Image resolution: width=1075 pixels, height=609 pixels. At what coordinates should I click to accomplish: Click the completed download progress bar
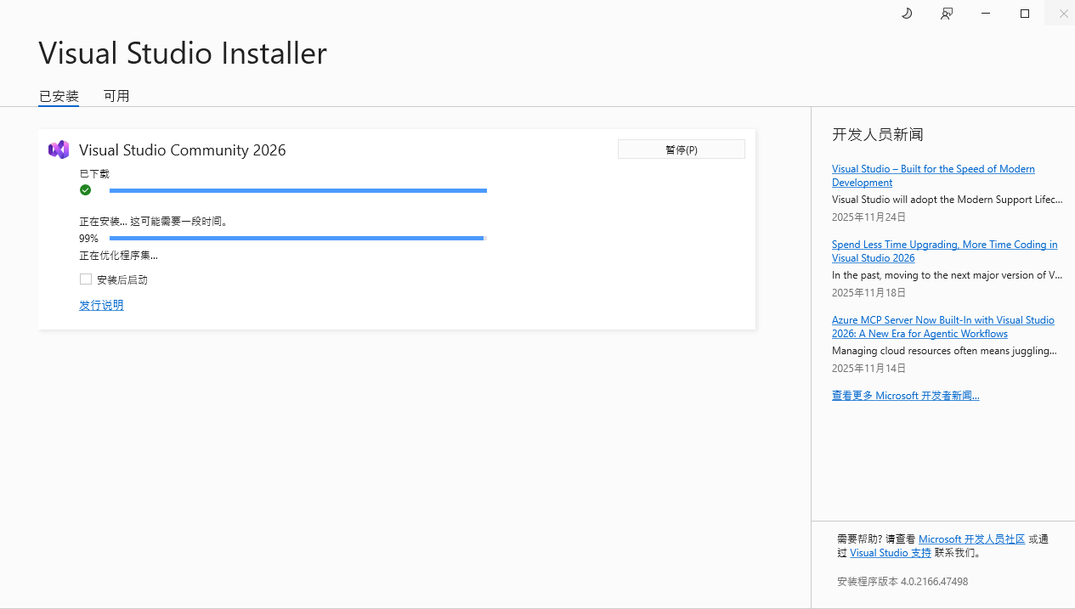click(297, 191)
